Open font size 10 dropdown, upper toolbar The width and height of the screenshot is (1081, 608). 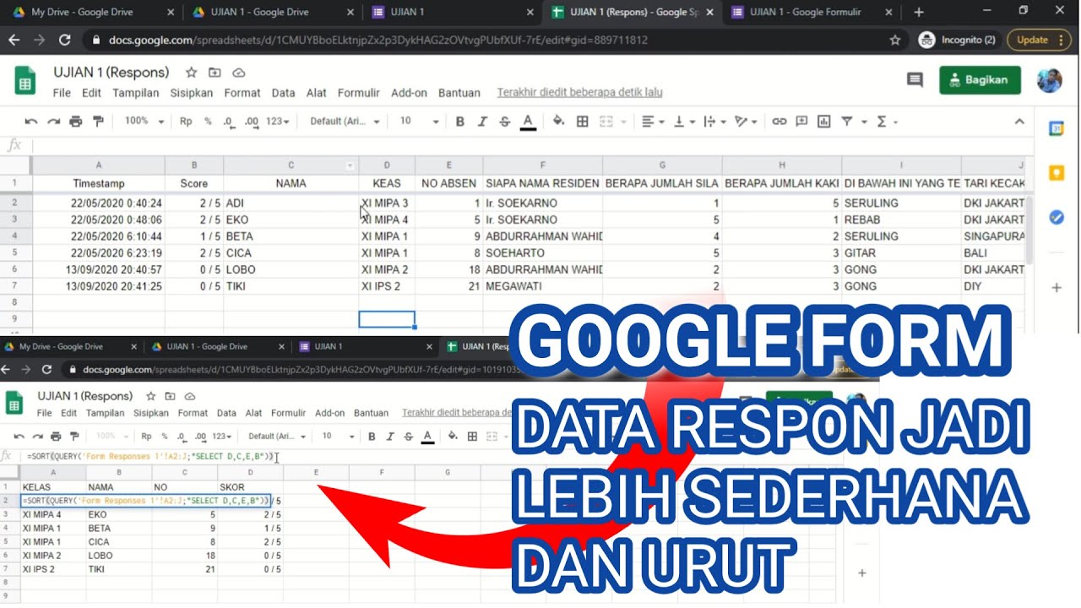pyautogui.click(x=419, y=122)
